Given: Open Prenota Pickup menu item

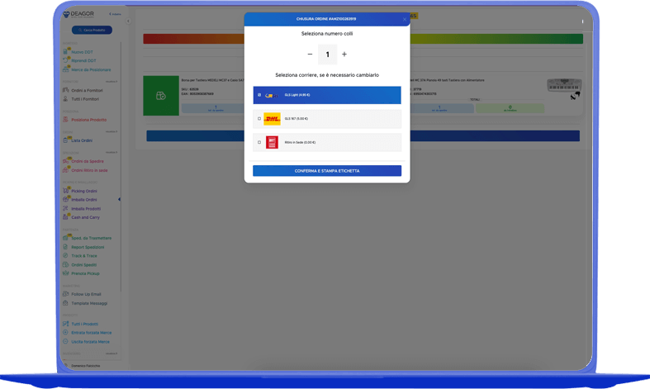Looking at the screenshot, I should (x=85, y=273).
